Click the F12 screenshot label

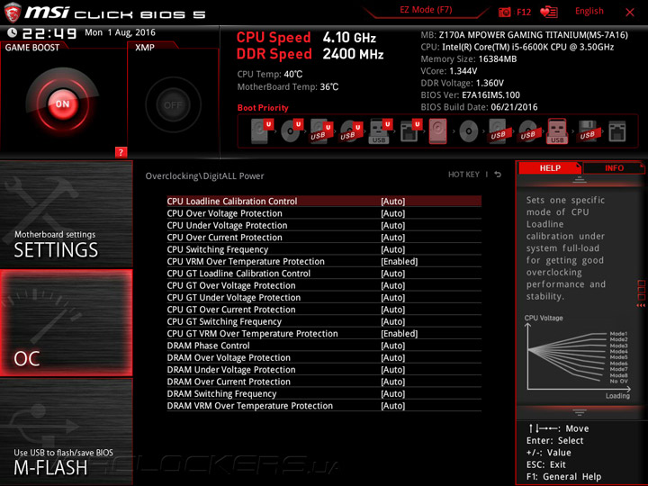(x=524, y=12)
